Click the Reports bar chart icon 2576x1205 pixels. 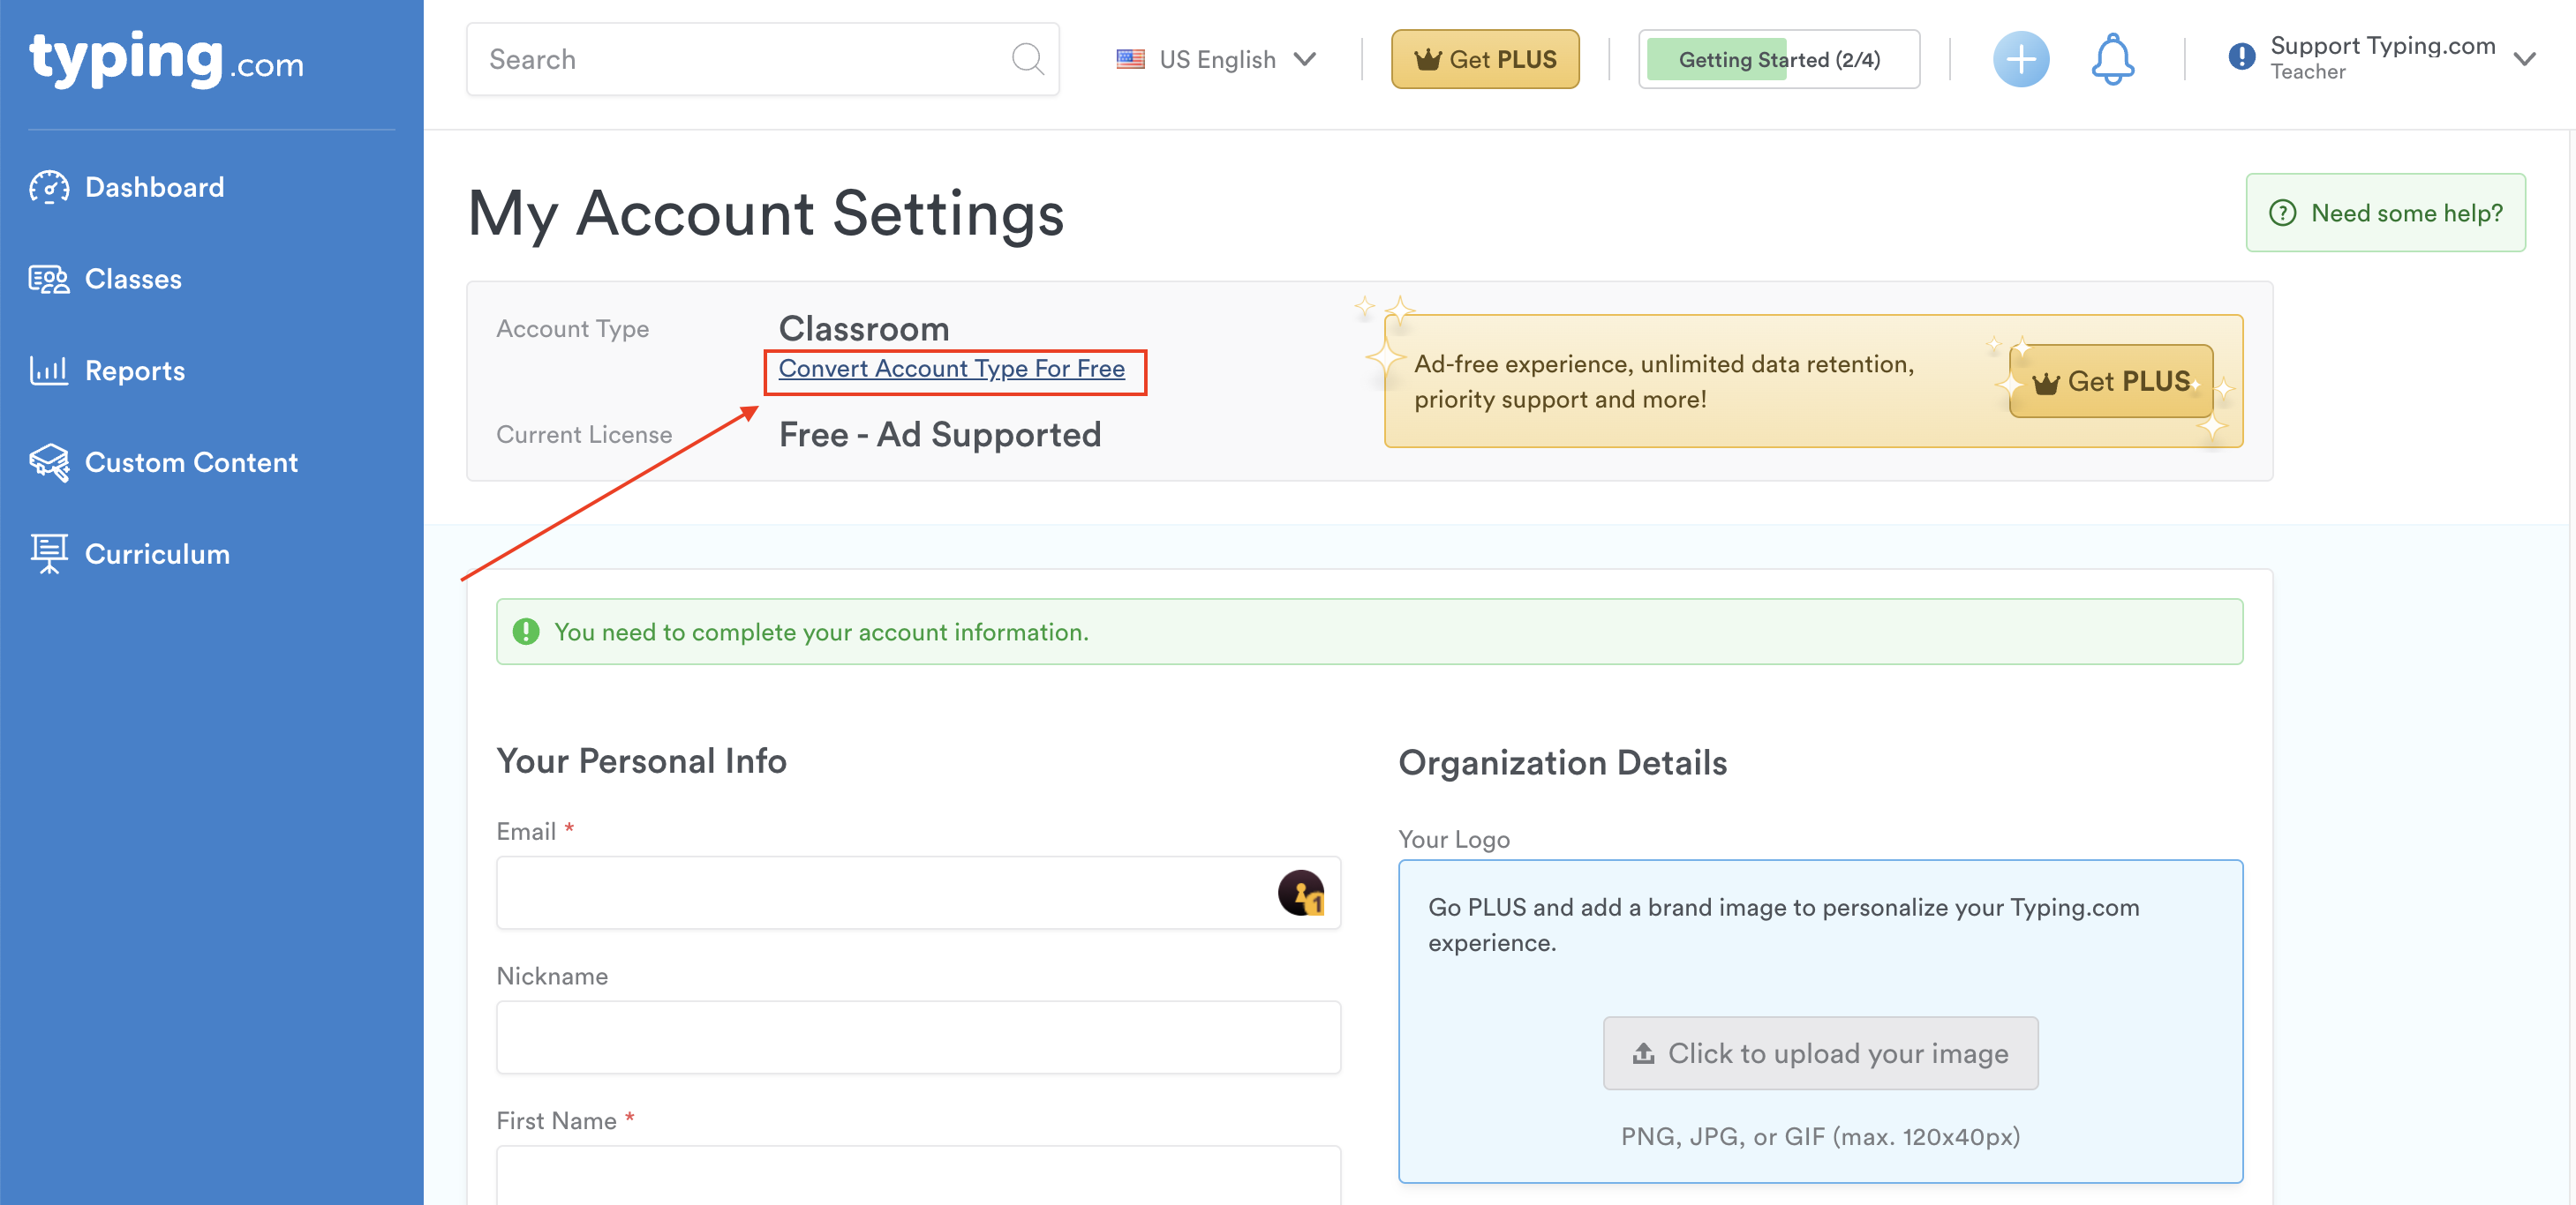tap(49, 370)
